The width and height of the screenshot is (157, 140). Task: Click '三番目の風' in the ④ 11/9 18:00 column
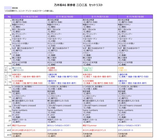123,74
